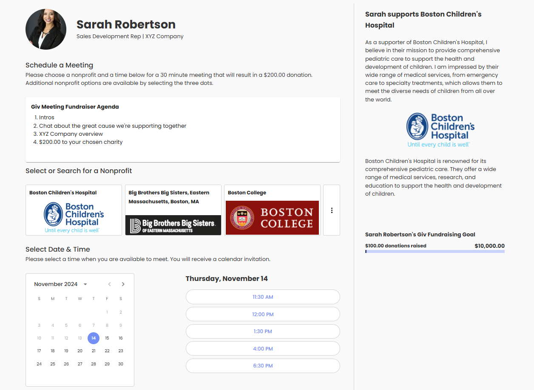Click the 'Thursday, November 14' date heading
Screen dimensions: 534x390
[x=227, y=279]
